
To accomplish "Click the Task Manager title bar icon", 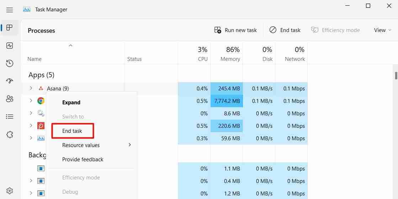I will [x=27, y=10].
